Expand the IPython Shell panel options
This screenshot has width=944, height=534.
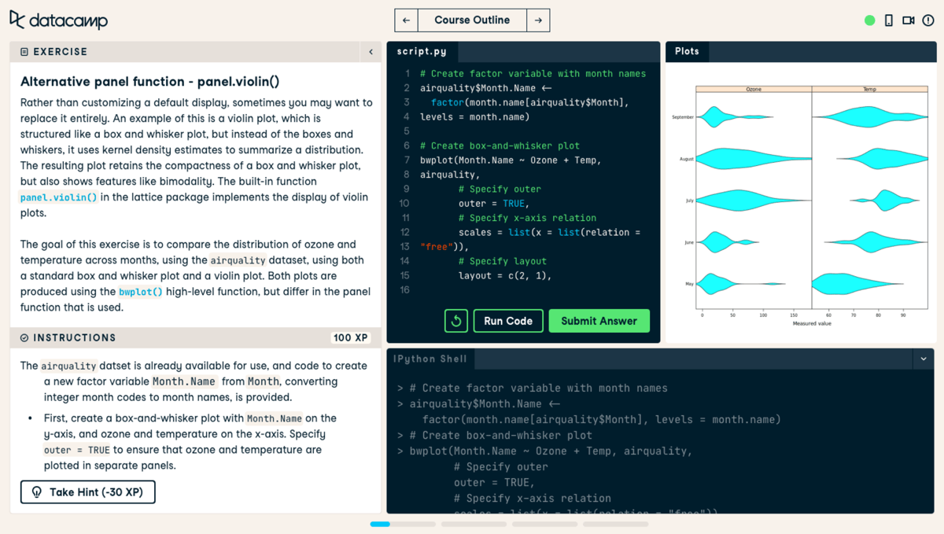point(924,359)
